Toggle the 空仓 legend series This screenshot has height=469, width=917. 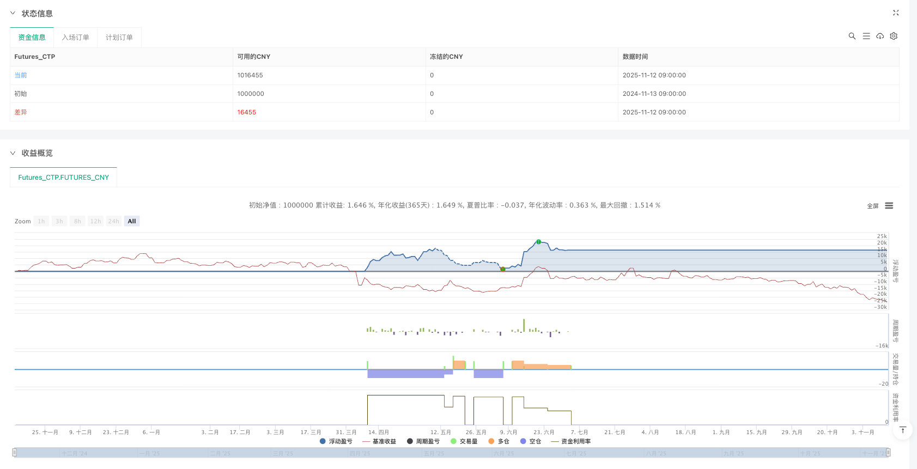click(x=531, y=441)
